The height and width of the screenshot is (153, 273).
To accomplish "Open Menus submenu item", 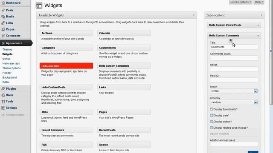I will [x=6, y=59].
